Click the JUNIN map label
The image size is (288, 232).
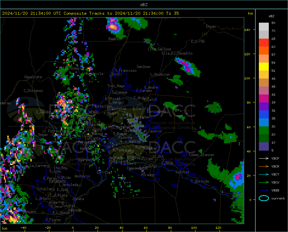pyautogui.click(x=129, y=151)
